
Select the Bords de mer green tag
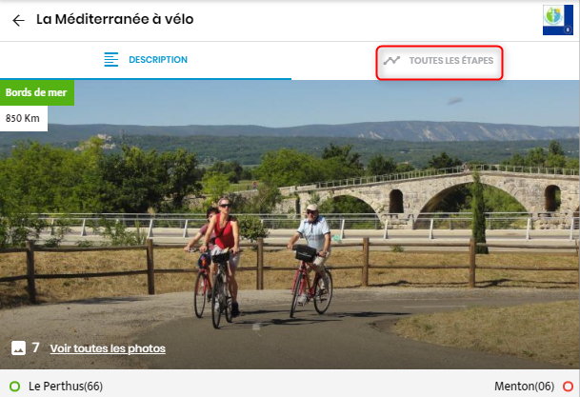[36, 93]
